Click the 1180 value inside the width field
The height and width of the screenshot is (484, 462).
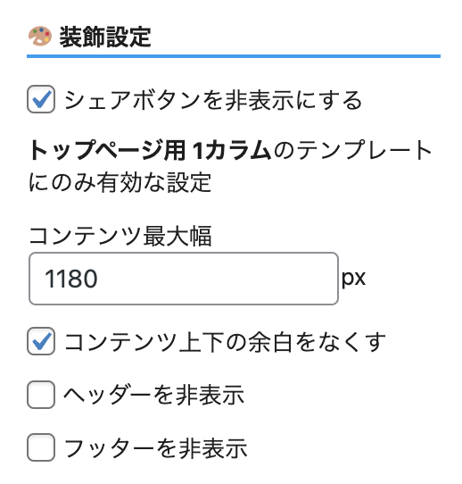71,279
